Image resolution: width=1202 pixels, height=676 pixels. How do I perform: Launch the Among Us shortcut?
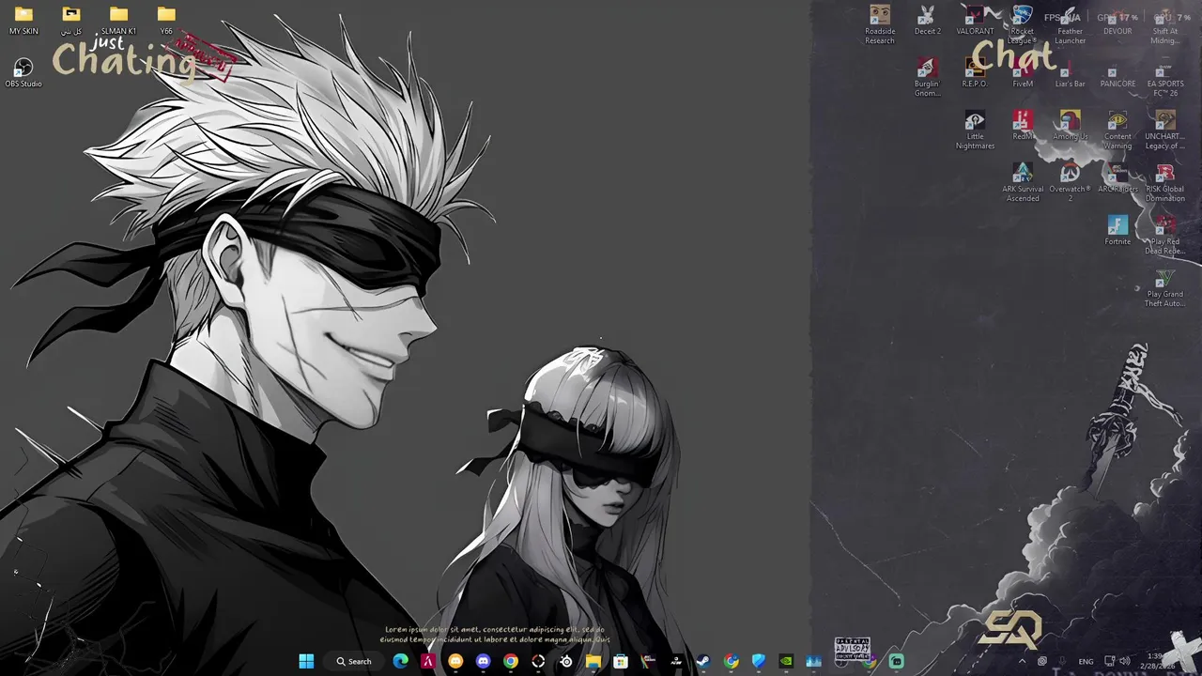[x=1070, y=126]
